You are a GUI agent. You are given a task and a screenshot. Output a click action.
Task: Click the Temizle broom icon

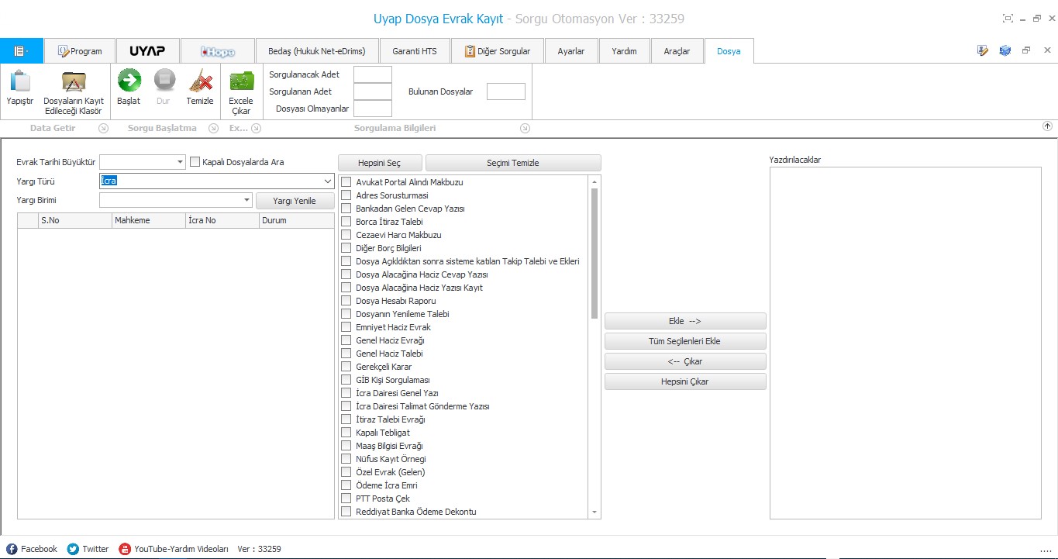click(200, 80)
